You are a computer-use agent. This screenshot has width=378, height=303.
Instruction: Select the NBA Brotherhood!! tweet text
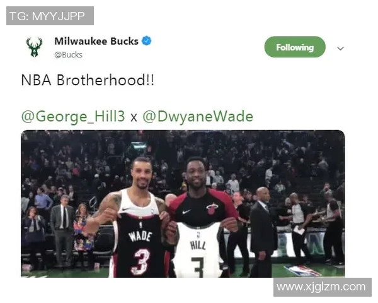coord(88,80)
